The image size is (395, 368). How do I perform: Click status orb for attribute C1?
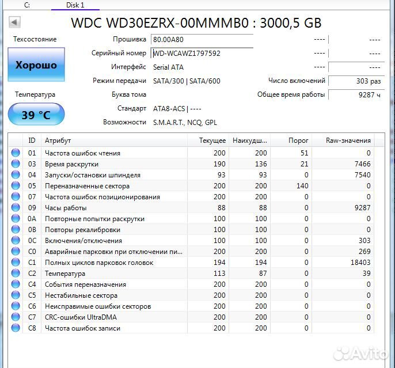tap(16, 262)
